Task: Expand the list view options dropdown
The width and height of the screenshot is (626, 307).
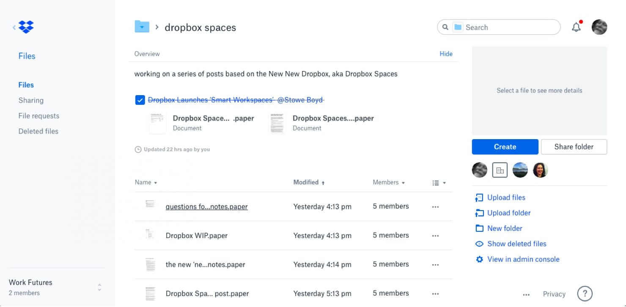Action: (x=439, y=183)
